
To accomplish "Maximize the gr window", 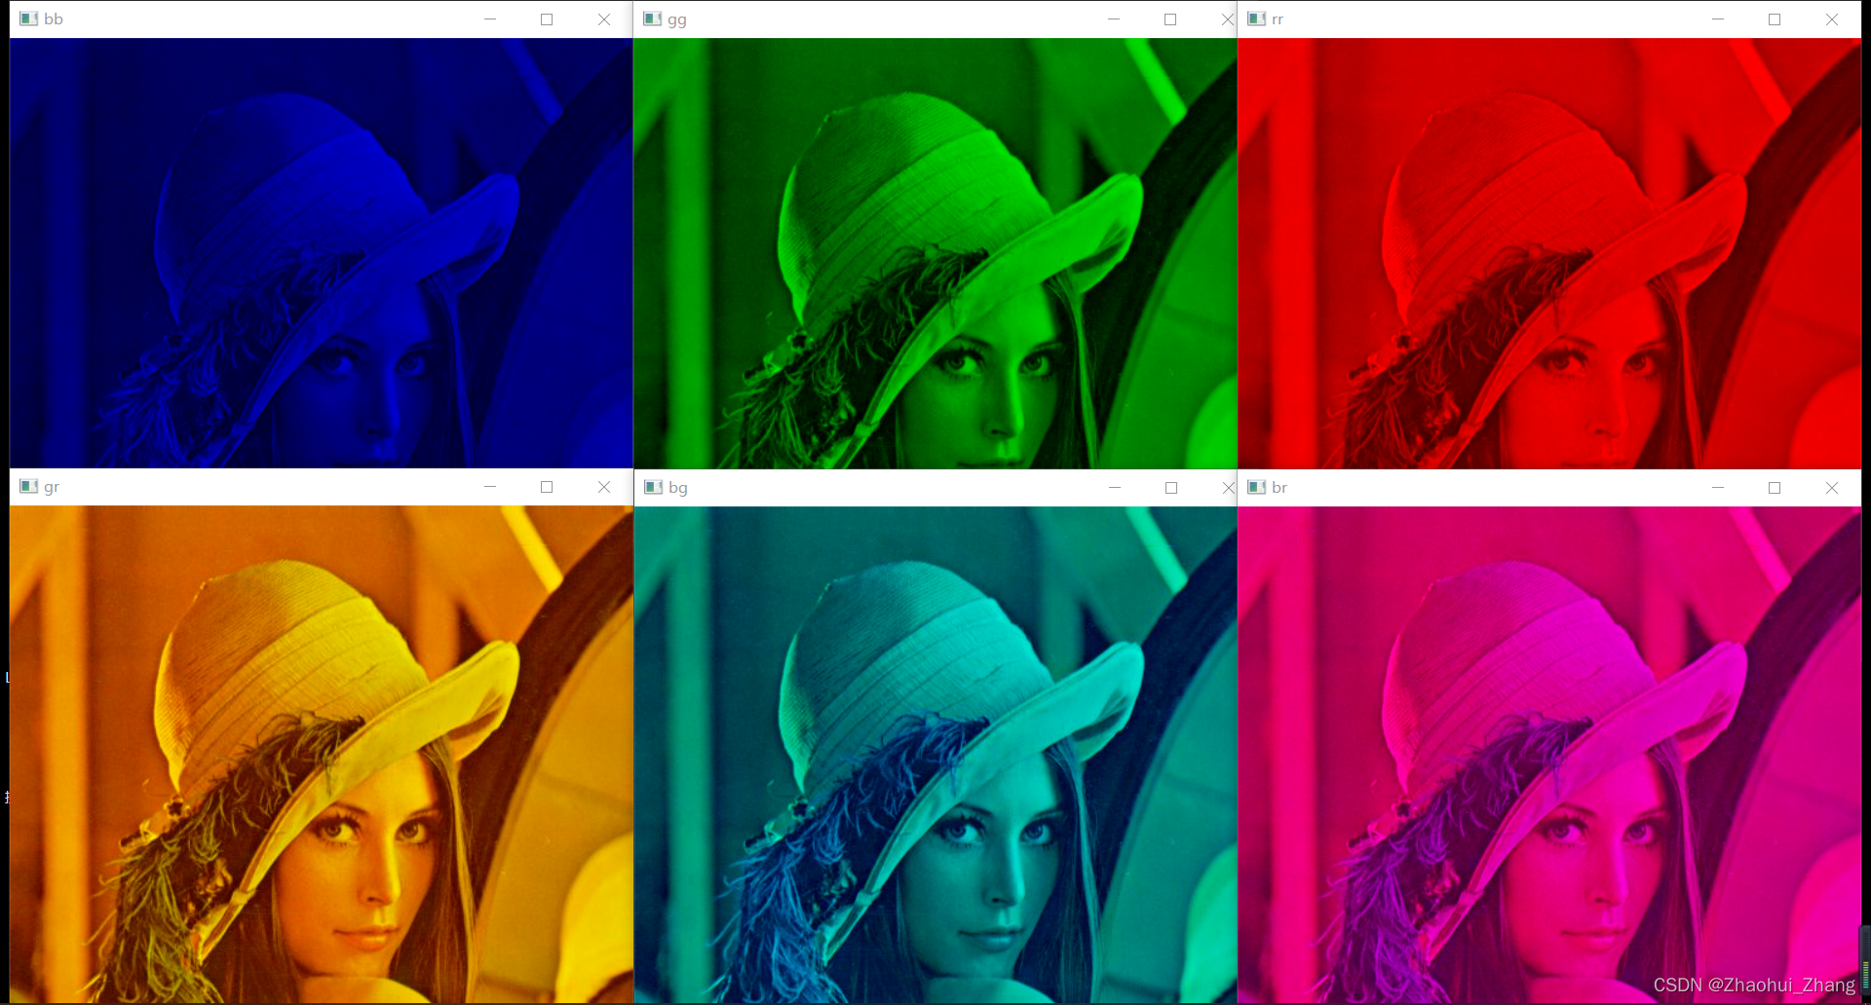I will (x=547, y=487).
